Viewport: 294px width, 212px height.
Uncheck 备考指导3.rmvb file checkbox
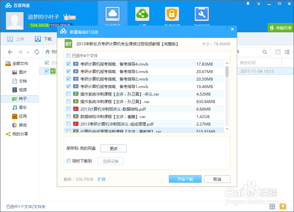point(69,71)
